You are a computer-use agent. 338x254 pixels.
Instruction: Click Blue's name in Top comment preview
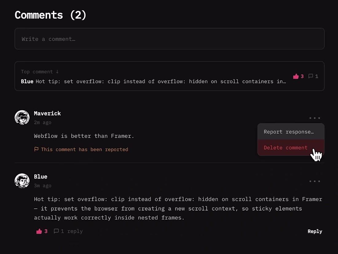click(x=27, y=82)
